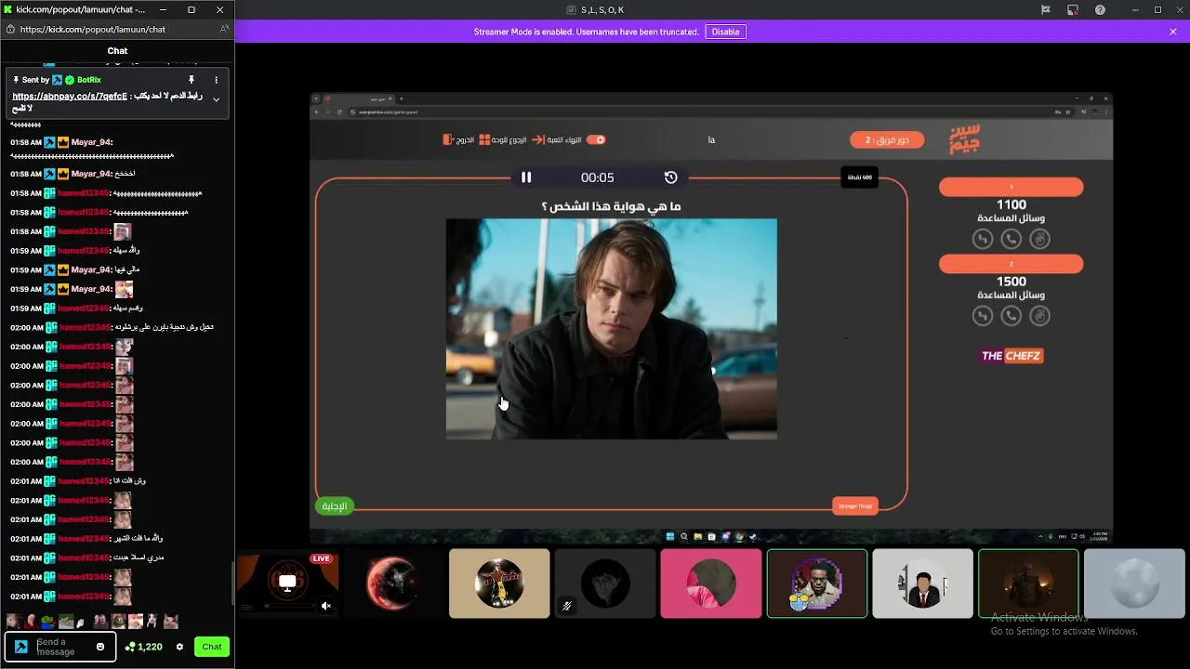
Task: Click the 400 points label
Action: click(859, 177)
